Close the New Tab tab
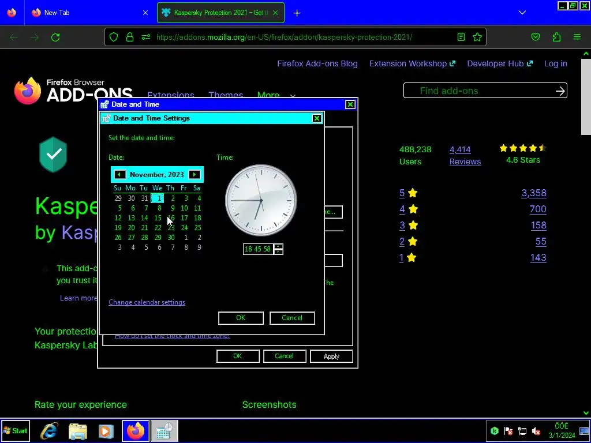 point(145,13)
